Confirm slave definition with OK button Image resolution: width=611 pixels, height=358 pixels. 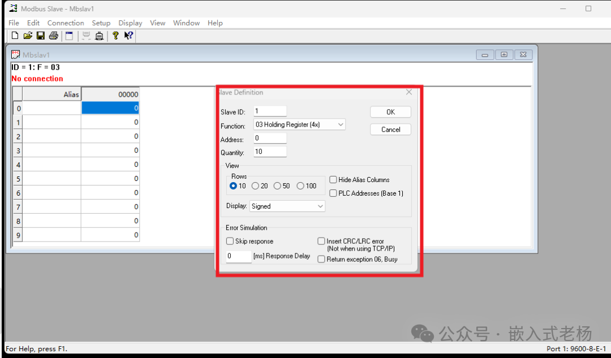(x=390, y=112)
